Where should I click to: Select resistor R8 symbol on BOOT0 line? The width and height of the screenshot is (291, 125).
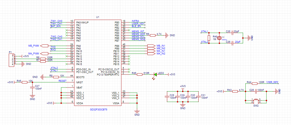pyautogui.click(x=56, y=77)
